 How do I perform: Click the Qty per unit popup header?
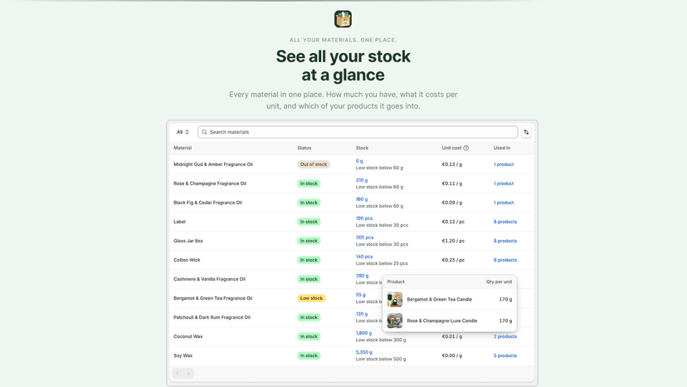click(x=499, y=282)
